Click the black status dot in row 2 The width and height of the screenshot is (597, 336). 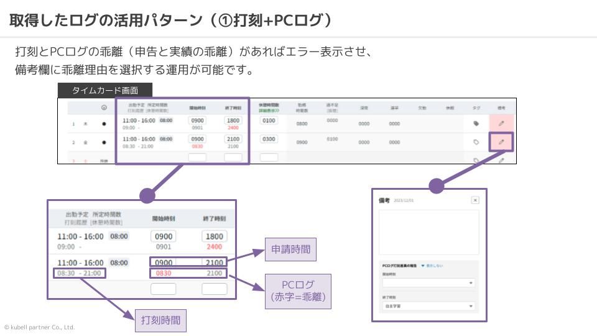click(x=104, y=142)
